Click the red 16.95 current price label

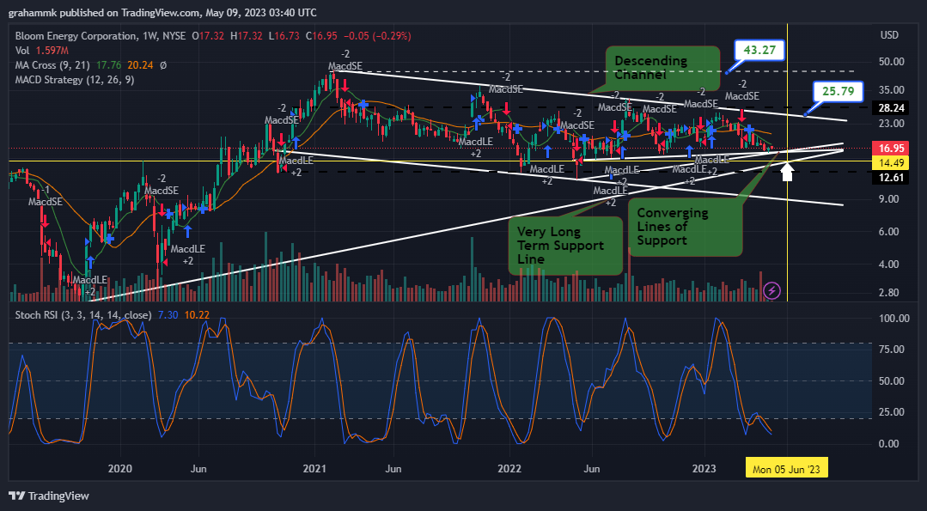891,148
